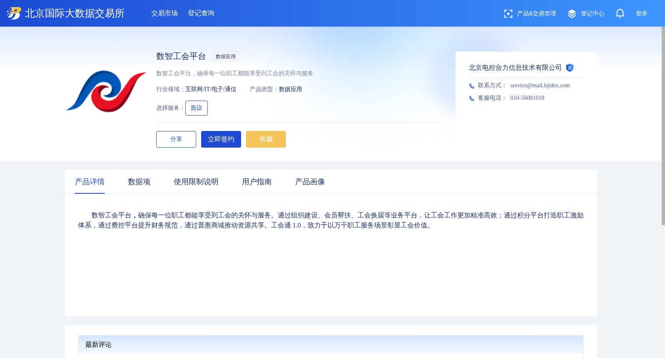The width and height of the screenshot is (665, 358).
Task: Go to 登记中心
Action: coord(593,14)
